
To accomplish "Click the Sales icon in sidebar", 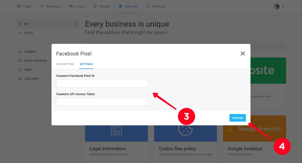I will click(x=20, y=69).
